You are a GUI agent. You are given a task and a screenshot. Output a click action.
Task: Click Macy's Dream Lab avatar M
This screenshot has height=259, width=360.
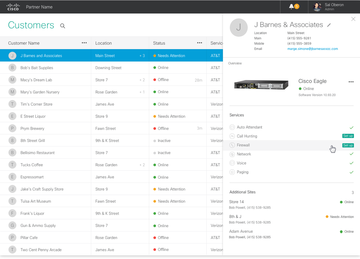[x=12, y=80]
